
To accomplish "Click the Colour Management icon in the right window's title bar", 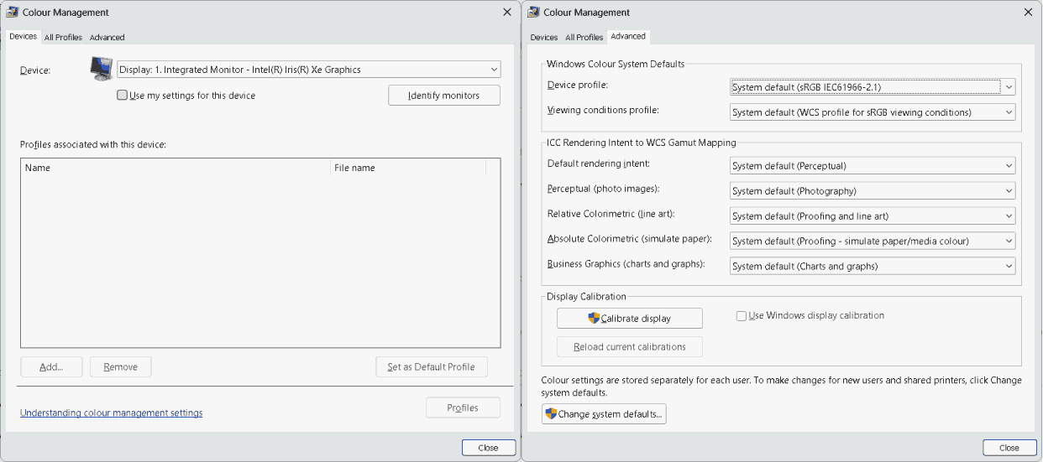I will tap(534, 13).
